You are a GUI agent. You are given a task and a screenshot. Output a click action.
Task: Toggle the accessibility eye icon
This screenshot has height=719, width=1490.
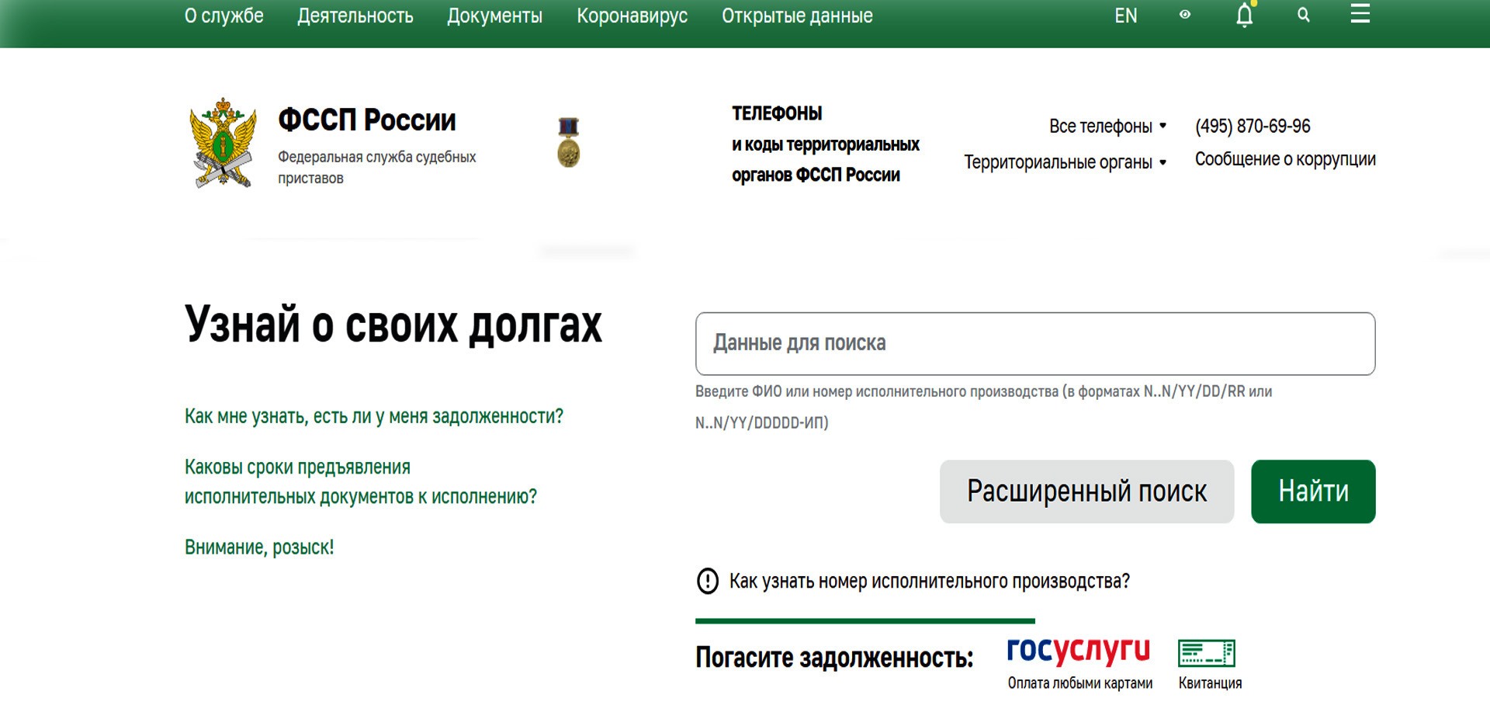tap(1185, 15)
